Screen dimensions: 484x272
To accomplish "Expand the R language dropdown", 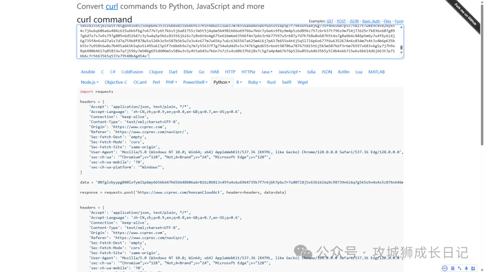I will pyautogui.click(x=239, y=82).
